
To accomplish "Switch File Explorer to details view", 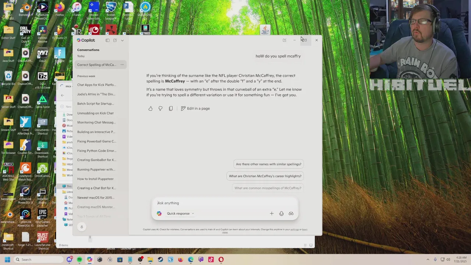I will (x=305, y=245).
